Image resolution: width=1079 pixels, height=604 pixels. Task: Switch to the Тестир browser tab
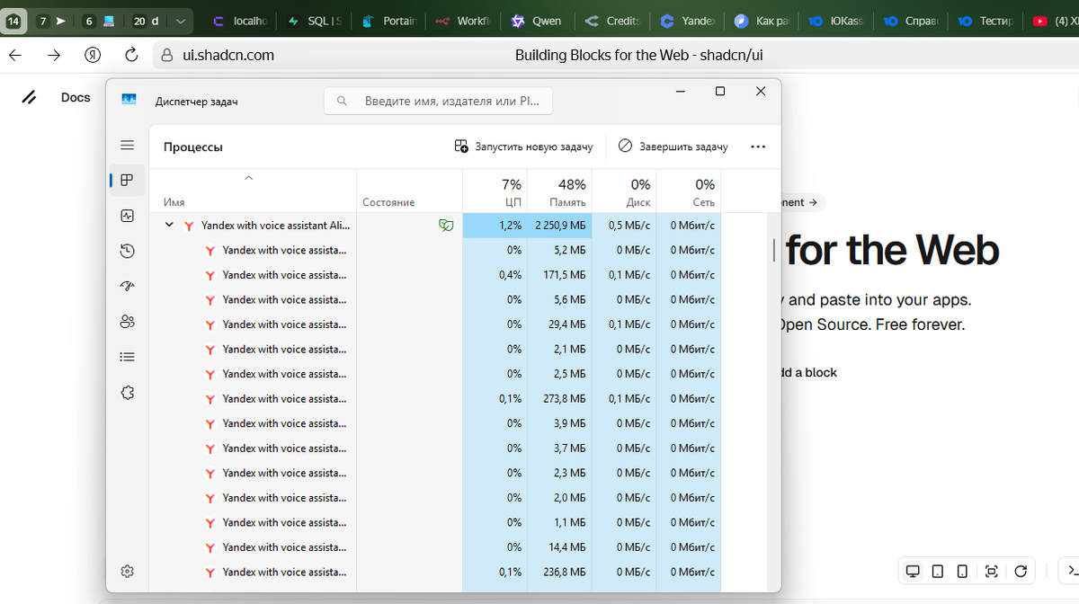[985, 21]
